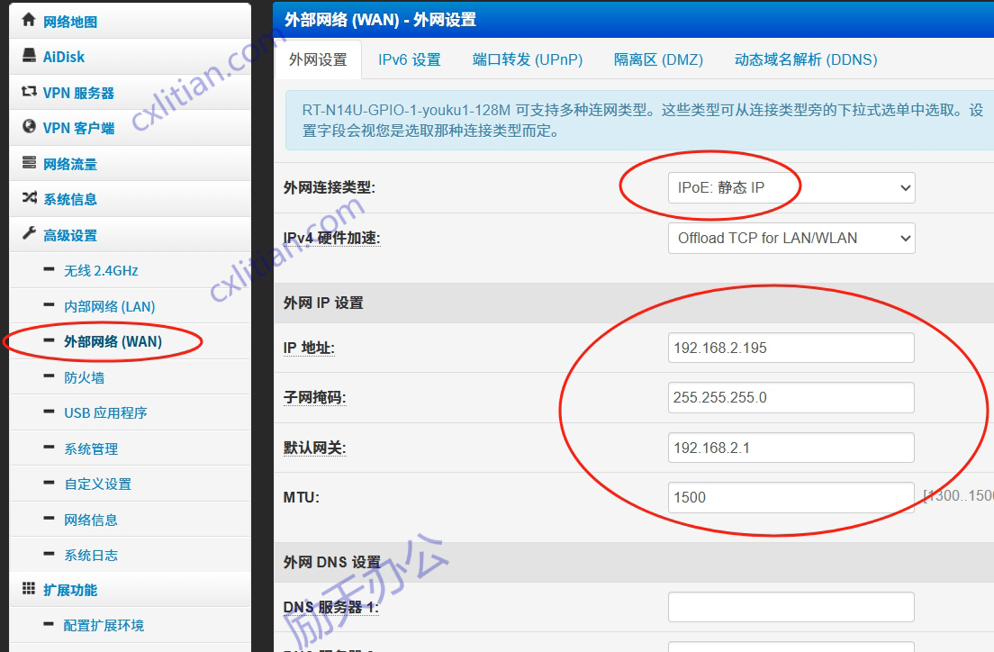994x652 pixels.
Task: Open the 端口转发 (UPnP) tab
Action: (528, 59)
